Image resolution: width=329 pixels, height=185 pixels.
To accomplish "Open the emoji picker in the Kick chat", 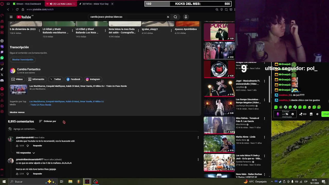I will coord(293,114).
